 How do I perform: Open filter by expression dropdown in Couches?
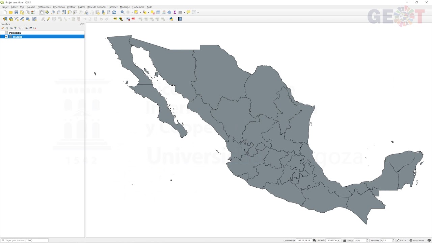coord(23,28)
